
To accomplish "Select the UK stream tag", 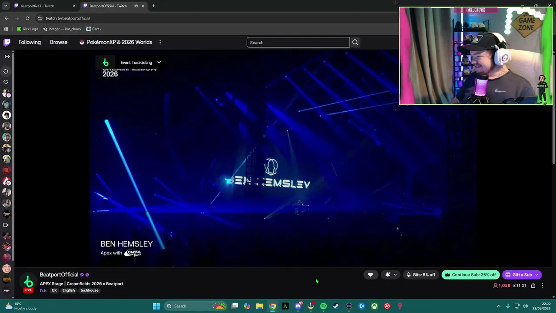I will 54,290.
